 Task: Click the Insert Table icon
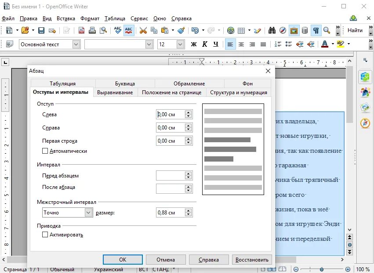pos(241,30)
